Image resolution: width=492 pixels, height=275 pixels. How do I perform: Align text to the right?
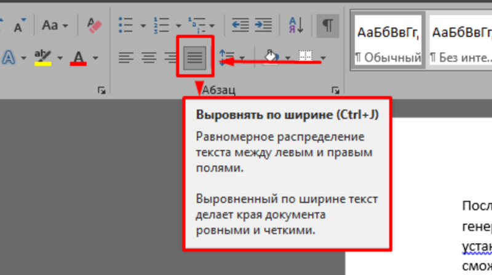point(170,58)
